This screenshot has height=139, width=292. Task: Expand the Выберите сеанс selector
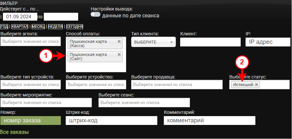144,102
